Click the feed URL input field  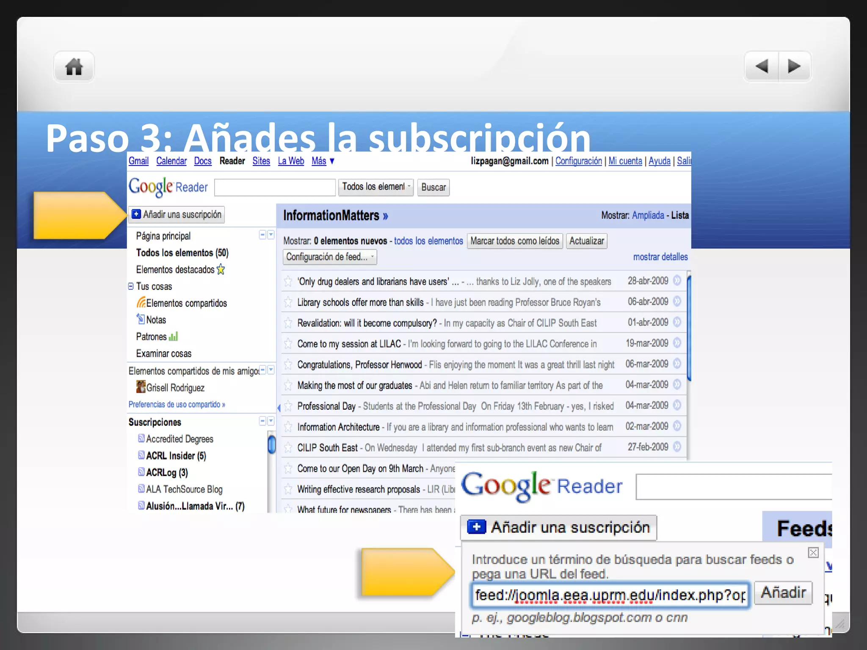[610, 595]
